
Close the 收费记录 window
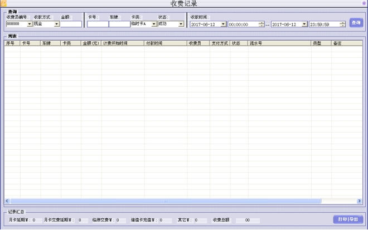(364, 3)
